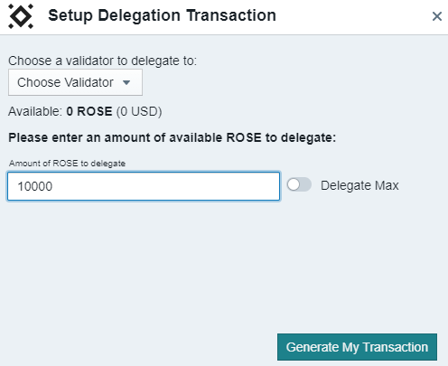Toggle the Delegate Max switch
Viewport: 448px width, 366px height.
pos(299,184)
